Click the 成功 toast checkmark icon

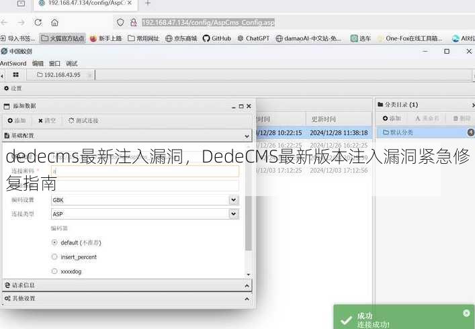coord(345,320)
